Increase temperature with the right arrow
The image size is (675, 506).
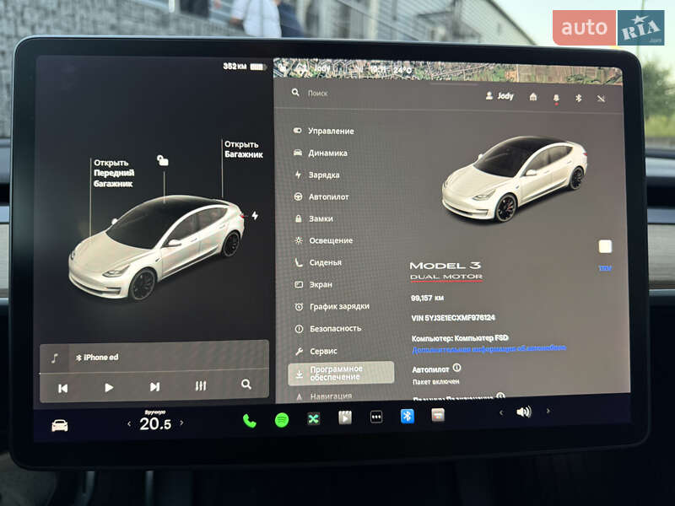tap(181, 423)
